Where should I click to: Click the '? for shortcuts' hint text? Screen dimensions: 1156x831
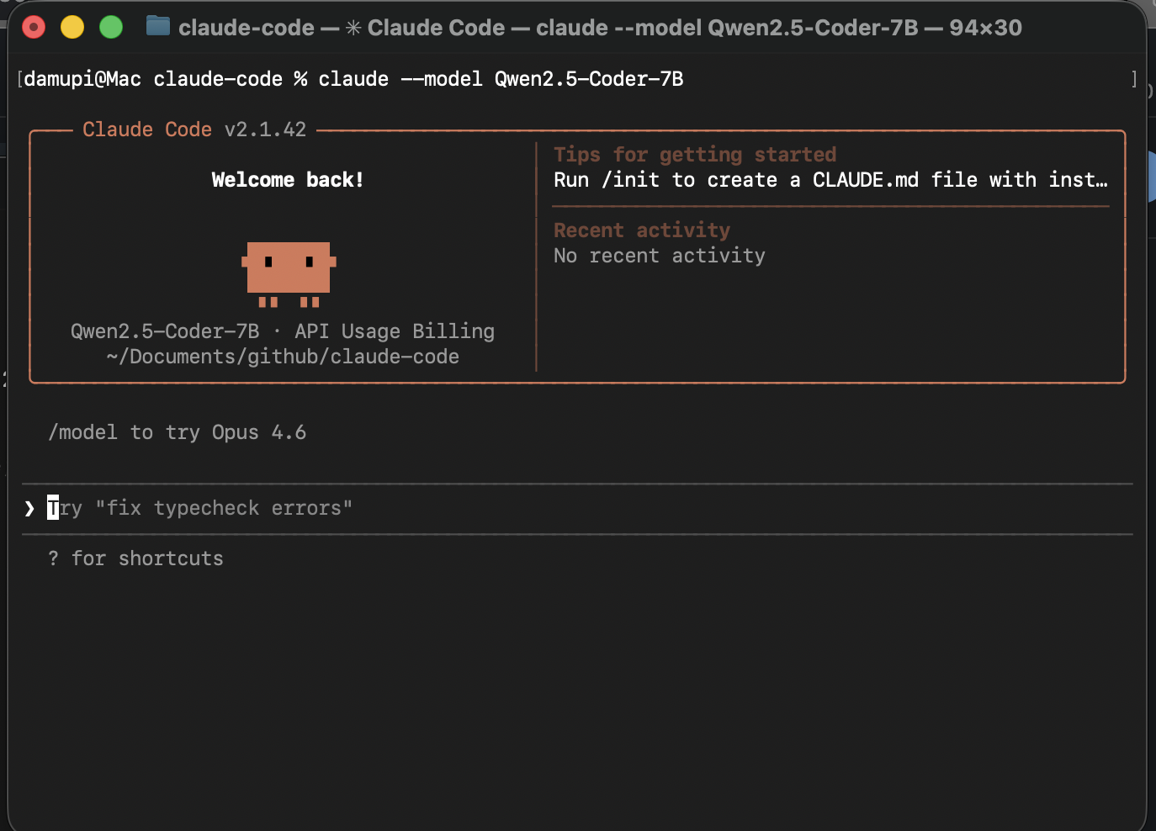click(x=135, y=558)
